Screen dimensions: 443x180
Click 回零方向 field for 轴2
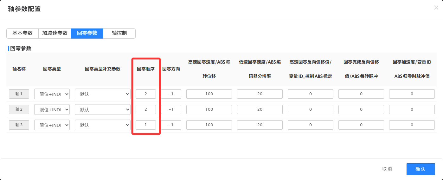point(171,109)
